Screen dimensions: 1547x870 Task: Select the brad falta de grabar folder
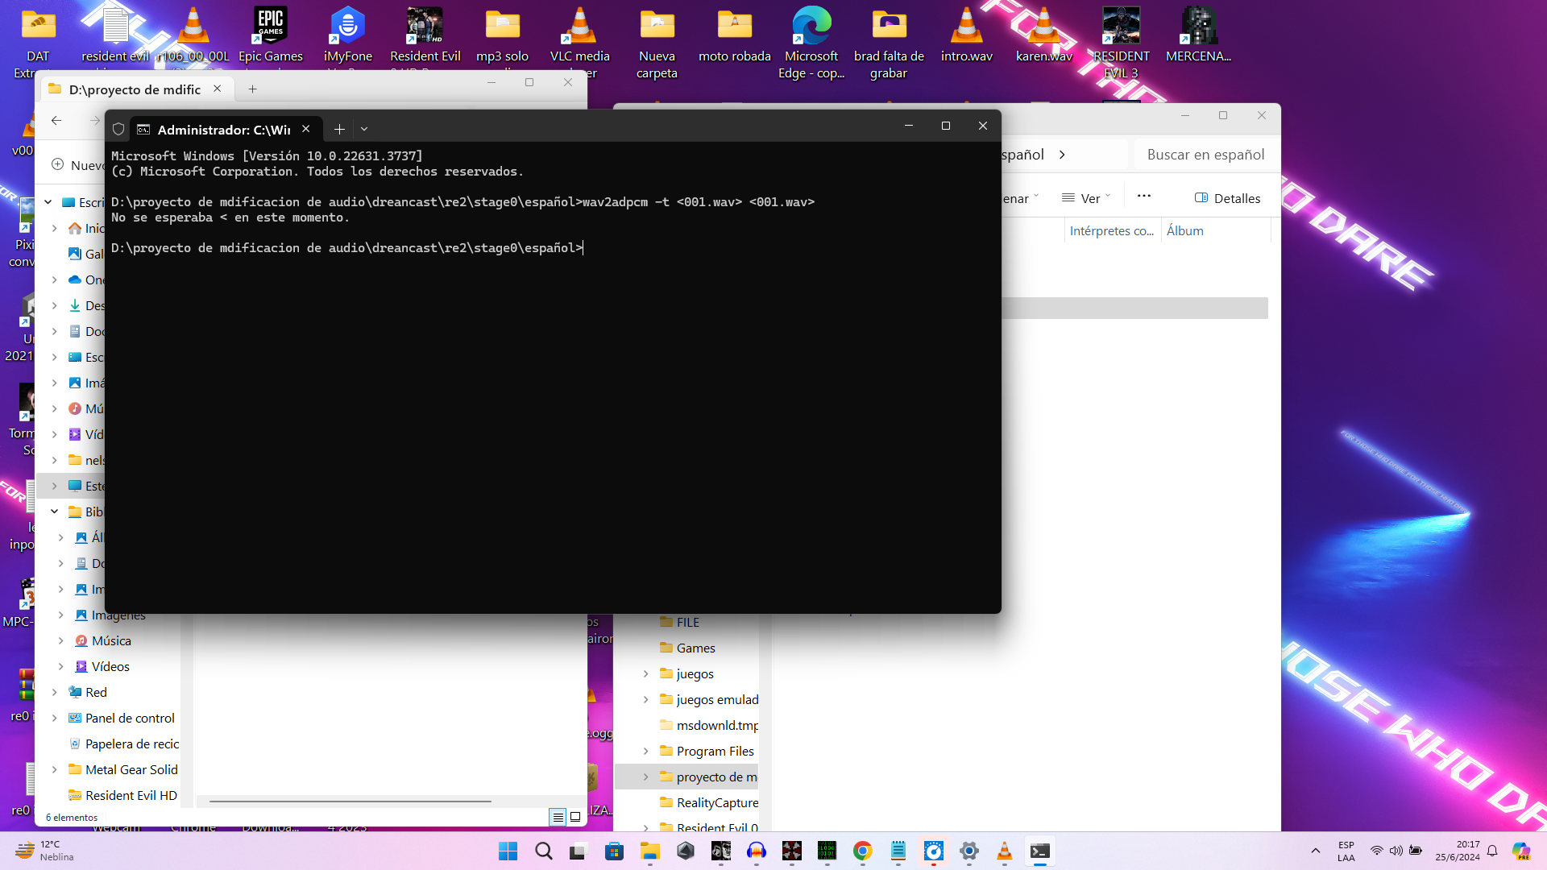[x=889, y=42]
